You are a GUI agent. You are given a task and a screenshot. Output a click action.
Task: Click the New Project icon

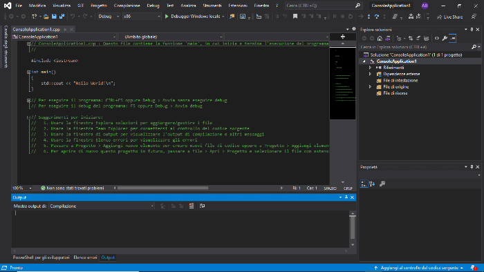point(35,17)
